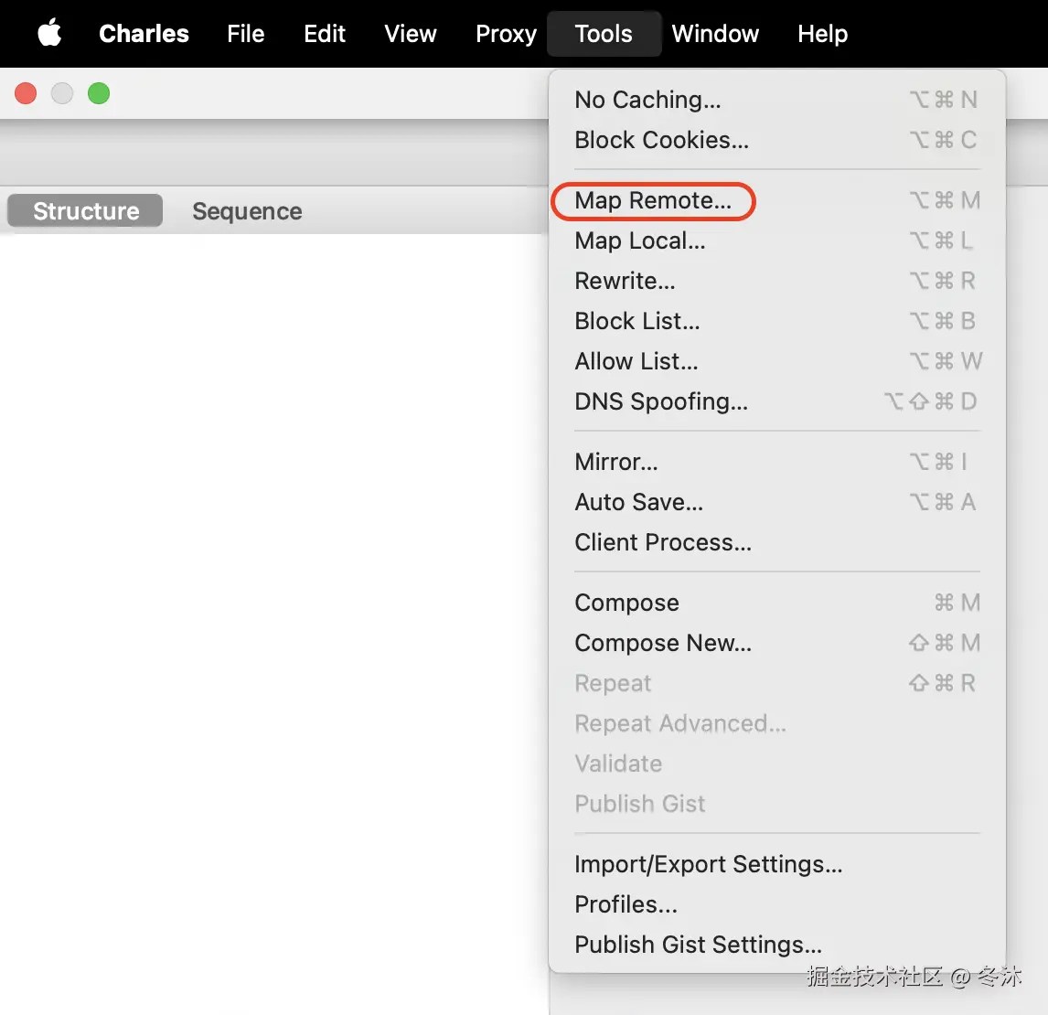Open the Block List... option

pyautogui.click(x=776, y=321)
